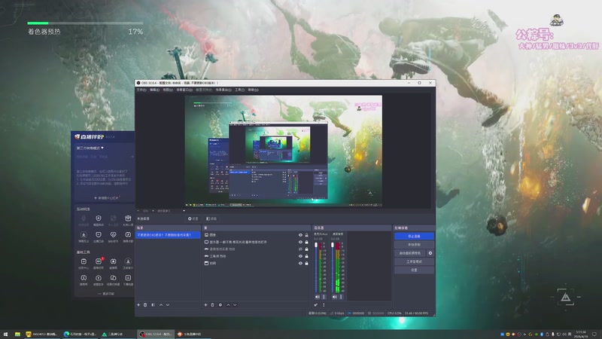Move the selected source up with the chevron
Viewport: 602px width, 339px height.
(x=228, y=305)
